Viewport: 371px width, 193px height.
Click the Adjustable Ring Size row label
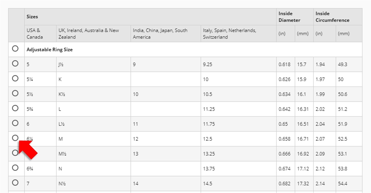pyautogui.click(x=50, y=50)
